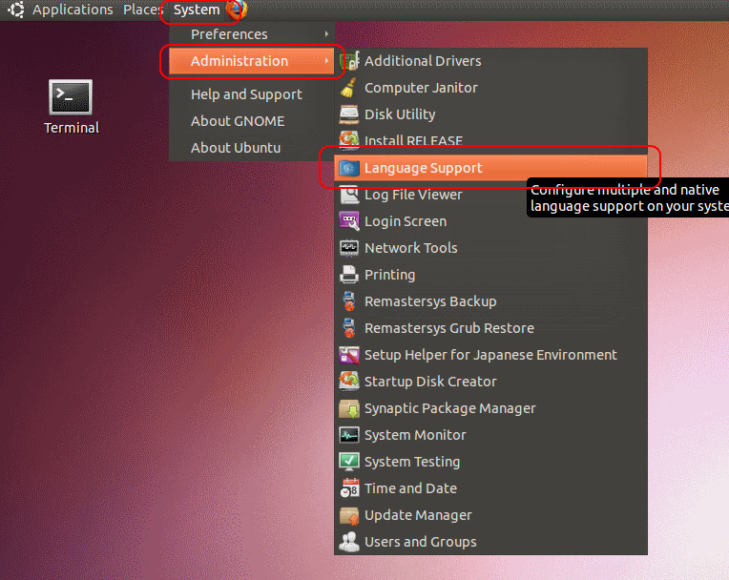Screen dimensions: 729x580
Task: Click the Printing printer icon
Action: pyautogui.click(x=348, y=275)
